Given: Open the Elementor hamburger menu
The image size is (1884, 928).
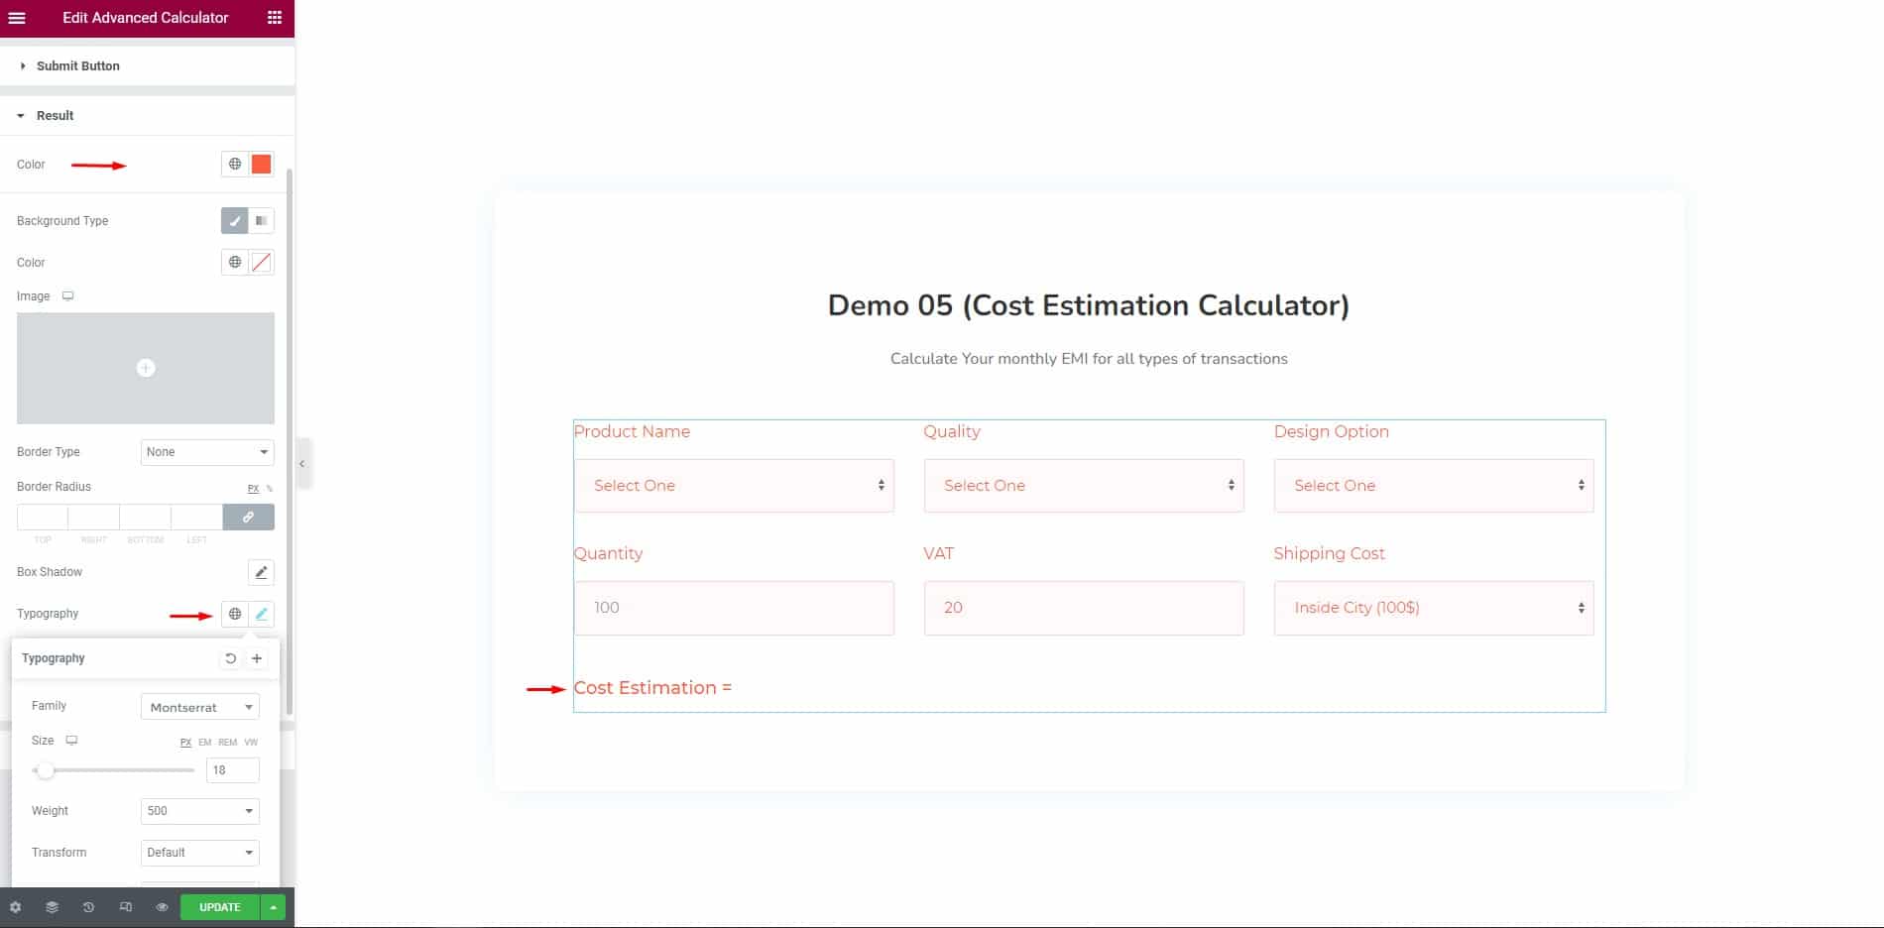Looking at the screenshot, I should [x=16, y=18].
